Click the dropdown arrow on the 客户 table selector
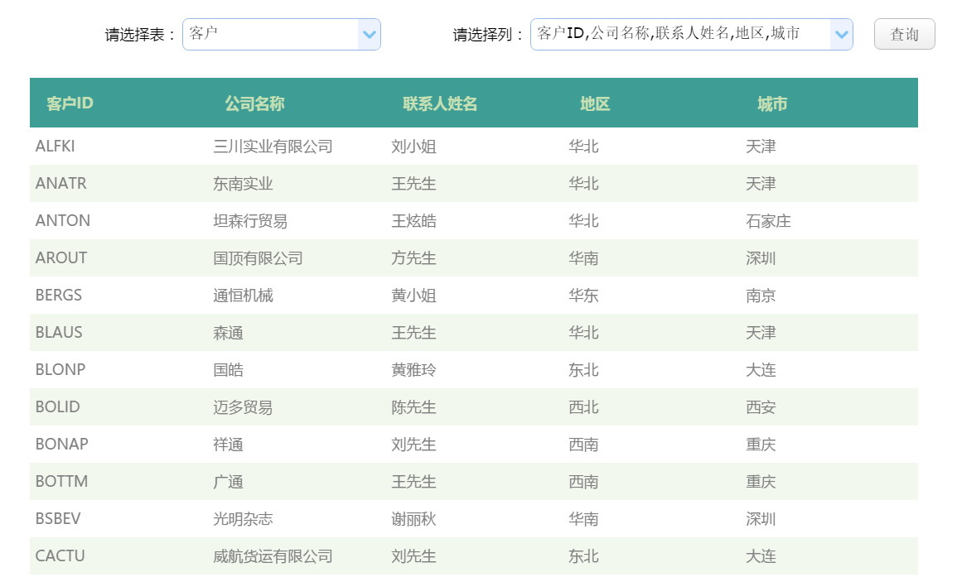Image resolution: width=957 pixels, height=577 pixels. tap(370, 34)
